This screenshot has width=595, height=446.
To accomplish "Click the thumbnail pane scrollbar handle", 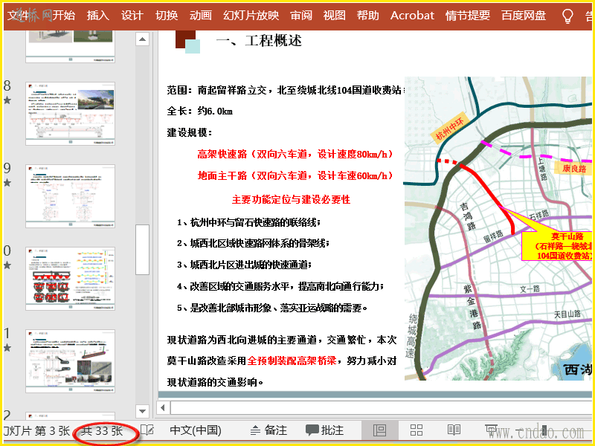I will pyautogui.click(x=142, y=249).
